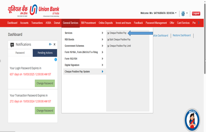Expand the Digital Signature submenu

pos(84,65)
